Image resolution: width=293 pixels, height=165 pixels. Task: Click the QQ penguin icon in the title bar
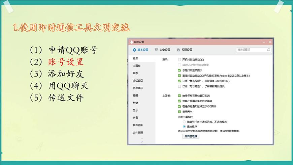131,42
